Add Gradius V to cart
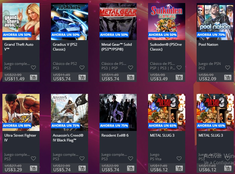Image resolution: width=235 pixels, height=174 pixels. pos(82,77)
